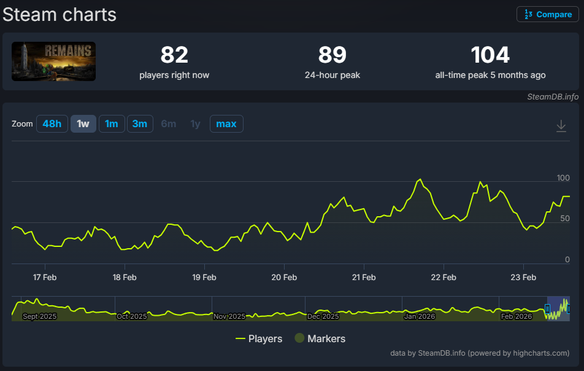Click Feb 2026 in the navigator
The height and width of the screenshot is (371, 584).
(x=517, y=316)
